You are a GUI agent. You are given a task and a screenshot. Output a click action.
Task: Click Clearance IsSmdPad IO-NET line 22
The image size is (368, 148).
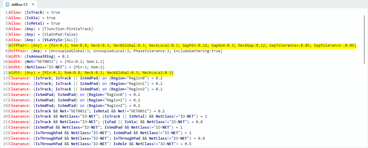click(x=96, y=128)
